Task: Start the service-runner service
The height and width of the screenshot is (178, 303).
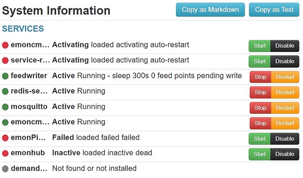Action: (x=260, y=61)
